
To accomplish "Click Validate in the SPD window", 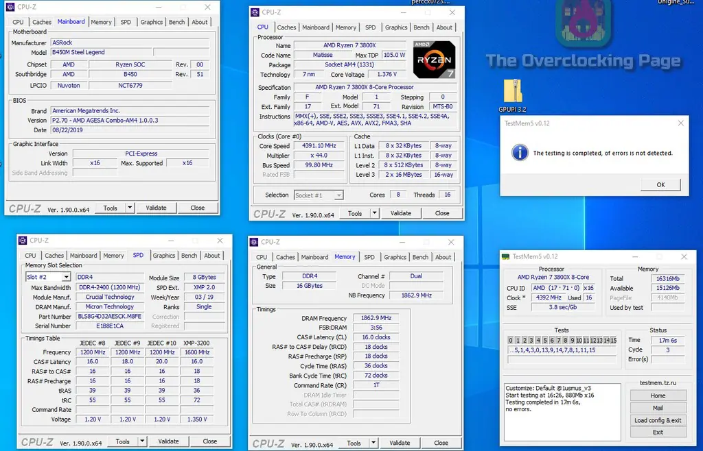I will coord(169,441).
